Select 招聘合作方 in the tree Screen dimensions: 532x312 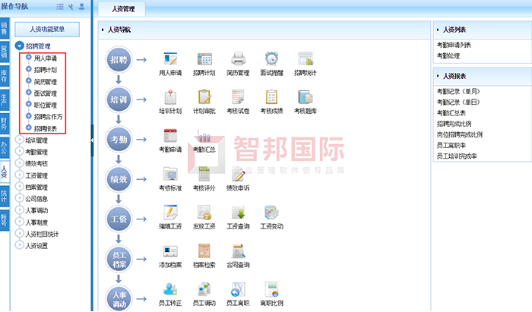click(48, 117)
